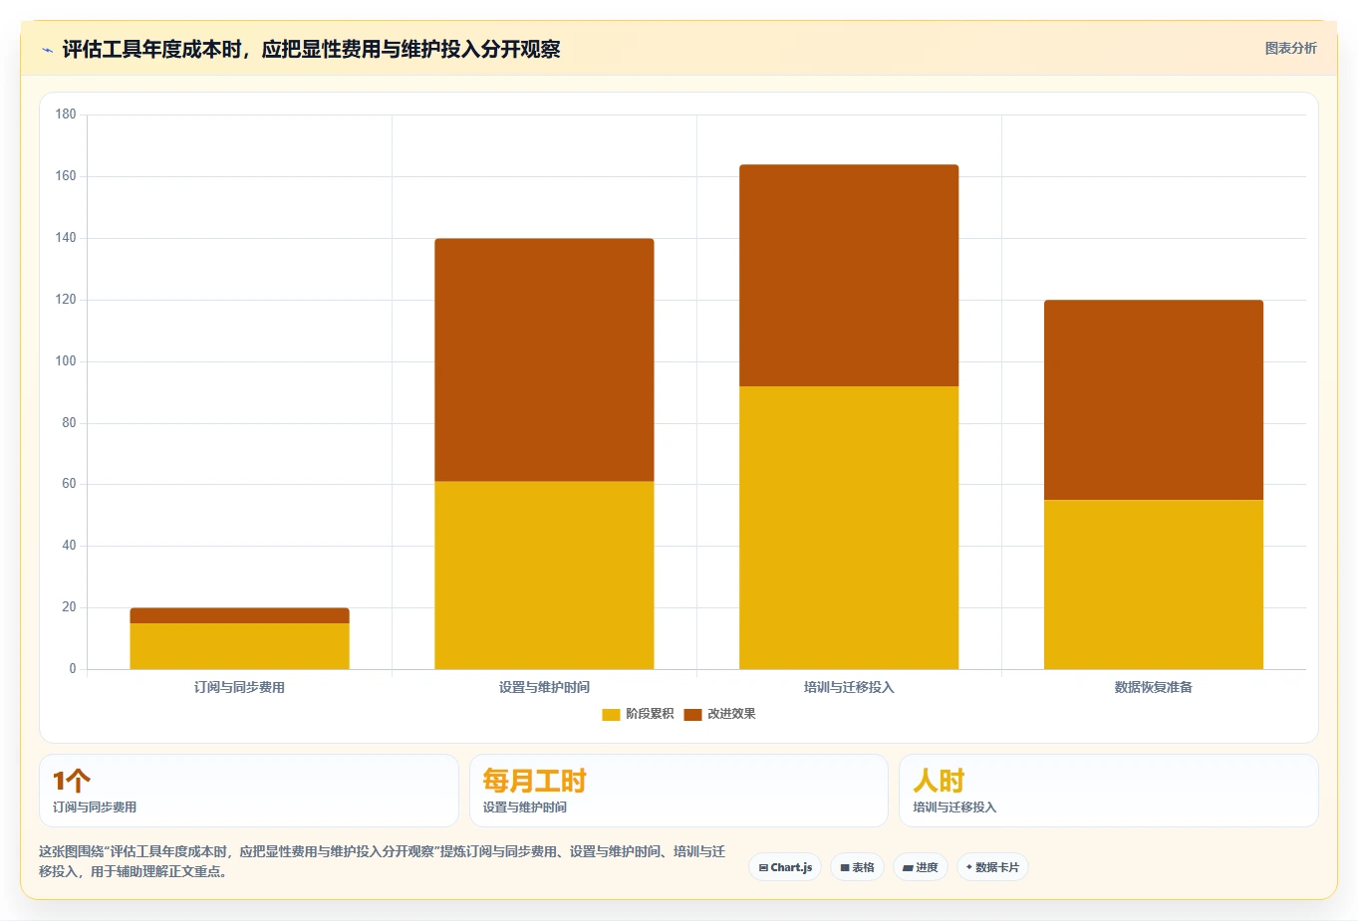Select the 进度 tag chip
Viewport: 1358px width, 921px height.
(921, 867)
